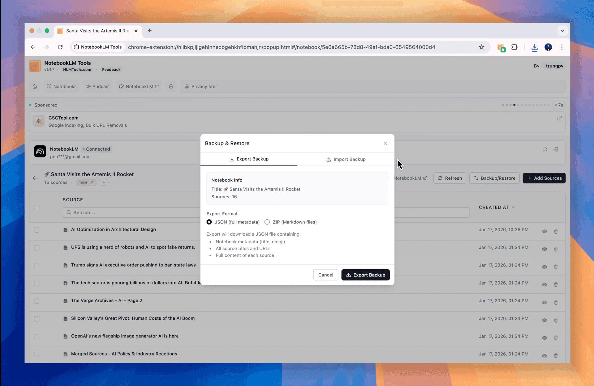Click the Home icon in the navigation bar
This screenshot has width=594, height=386.
[x=35, y=86]
